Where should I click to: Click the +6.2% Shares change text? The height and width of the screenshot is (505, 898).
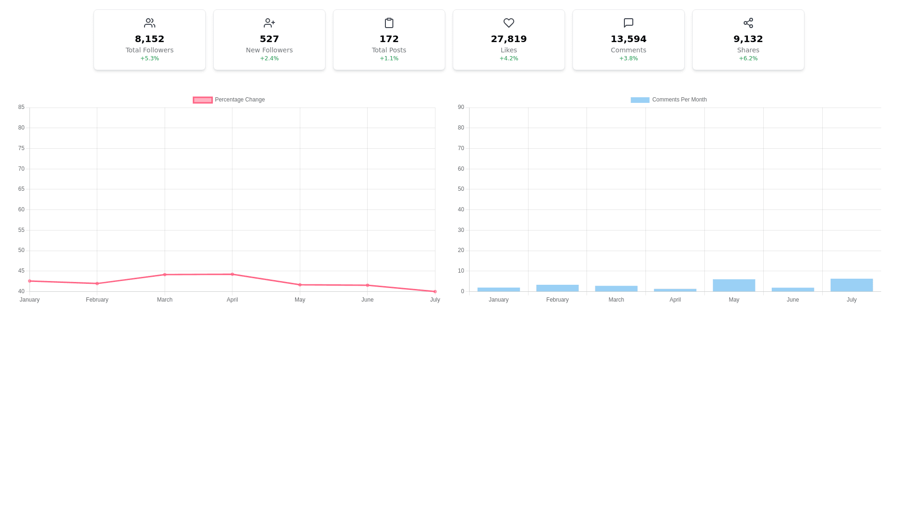(748, 58)
